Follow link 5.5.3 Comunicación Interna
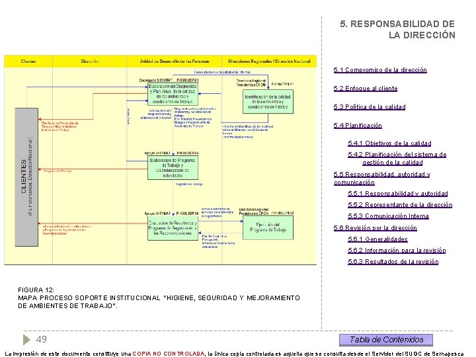Viewport: 476px width, 357px height. click(x=388, y=216)
